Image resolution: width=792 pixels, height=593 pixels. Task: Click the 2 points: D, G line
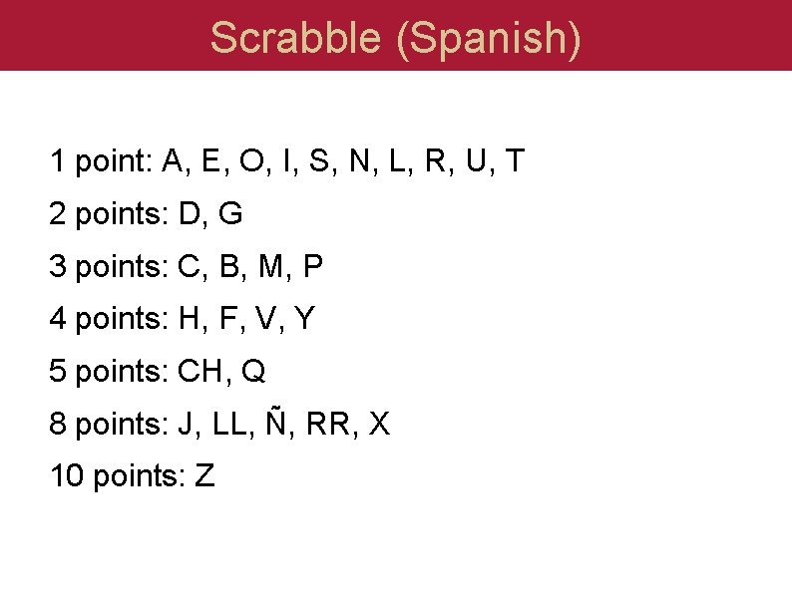146,214
